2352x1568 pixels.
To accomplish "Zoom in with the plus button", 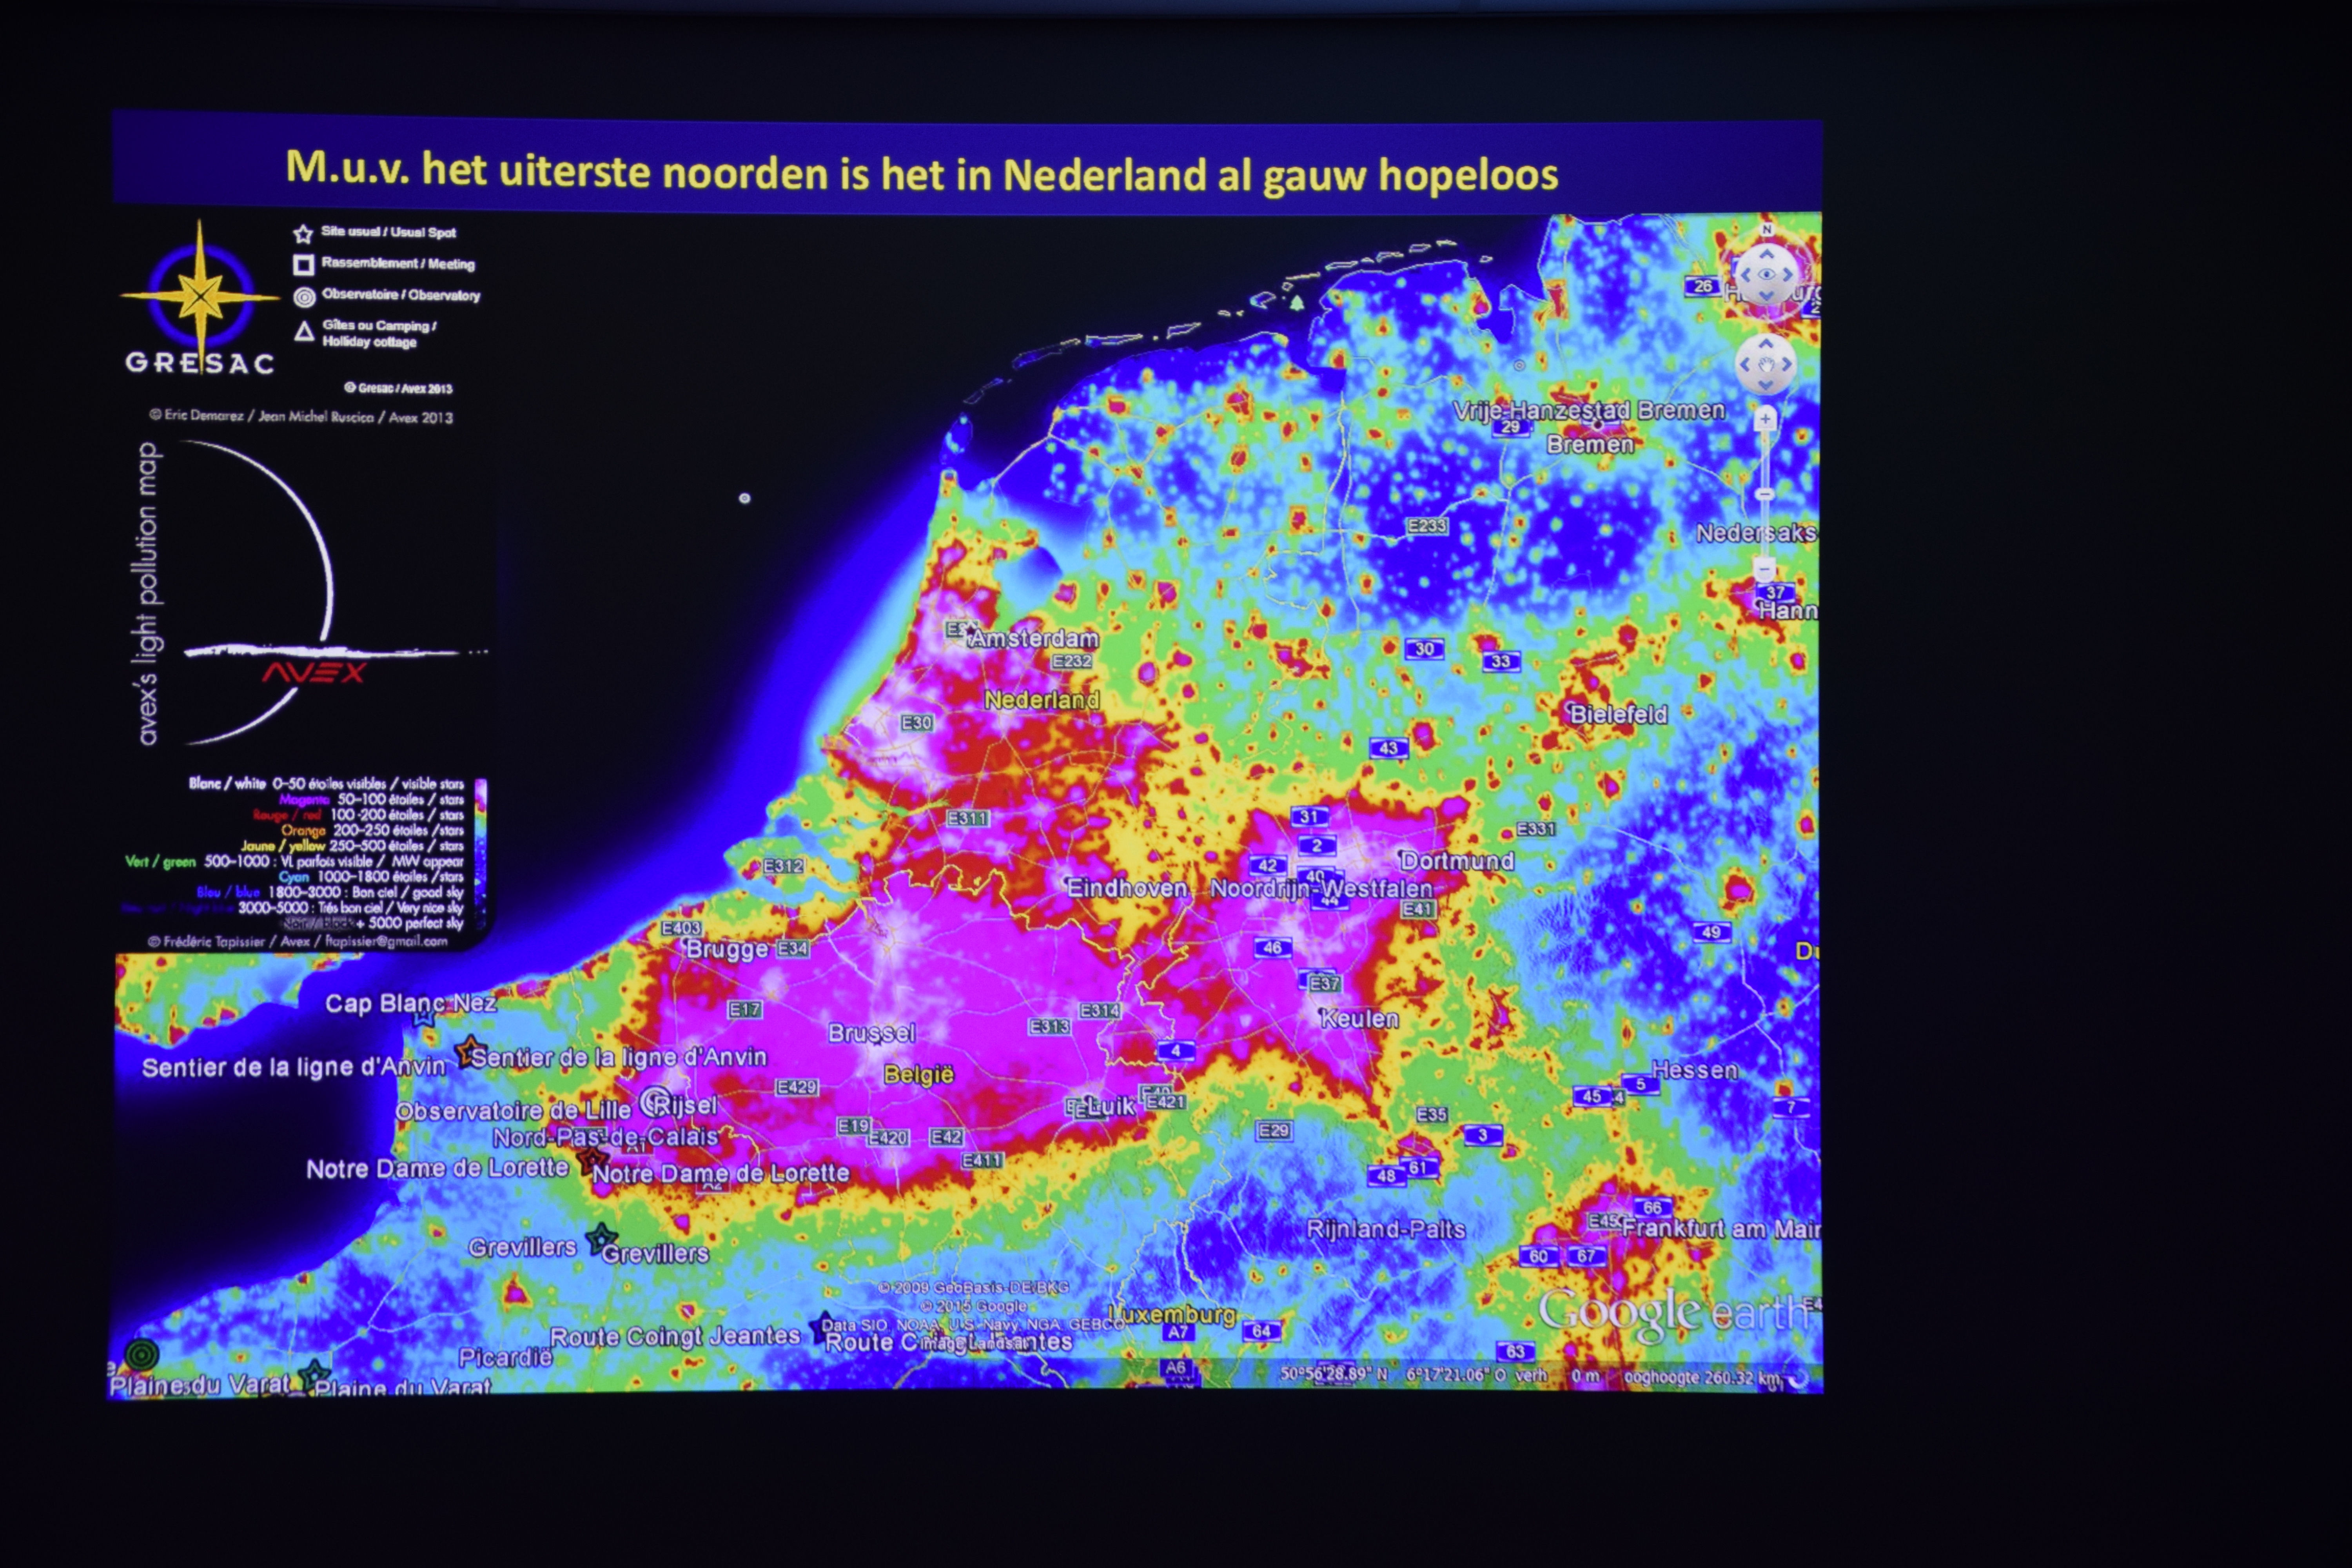I will pos(1765,419).
